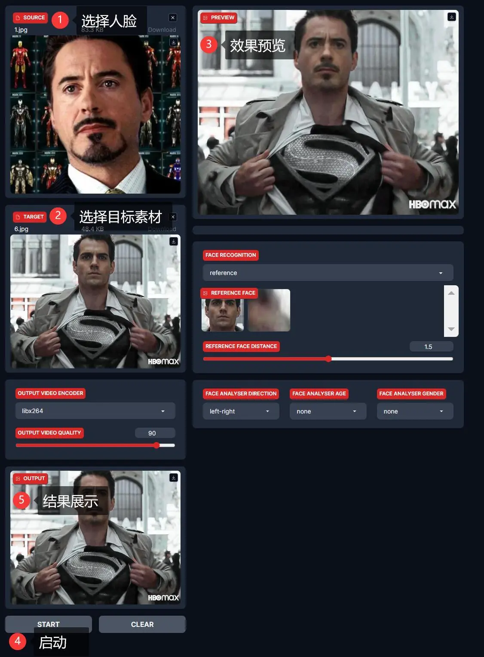Click the Reference Face Distance slider handle
The height and width of the screenshot is (657, 484).
pos(328,359)
